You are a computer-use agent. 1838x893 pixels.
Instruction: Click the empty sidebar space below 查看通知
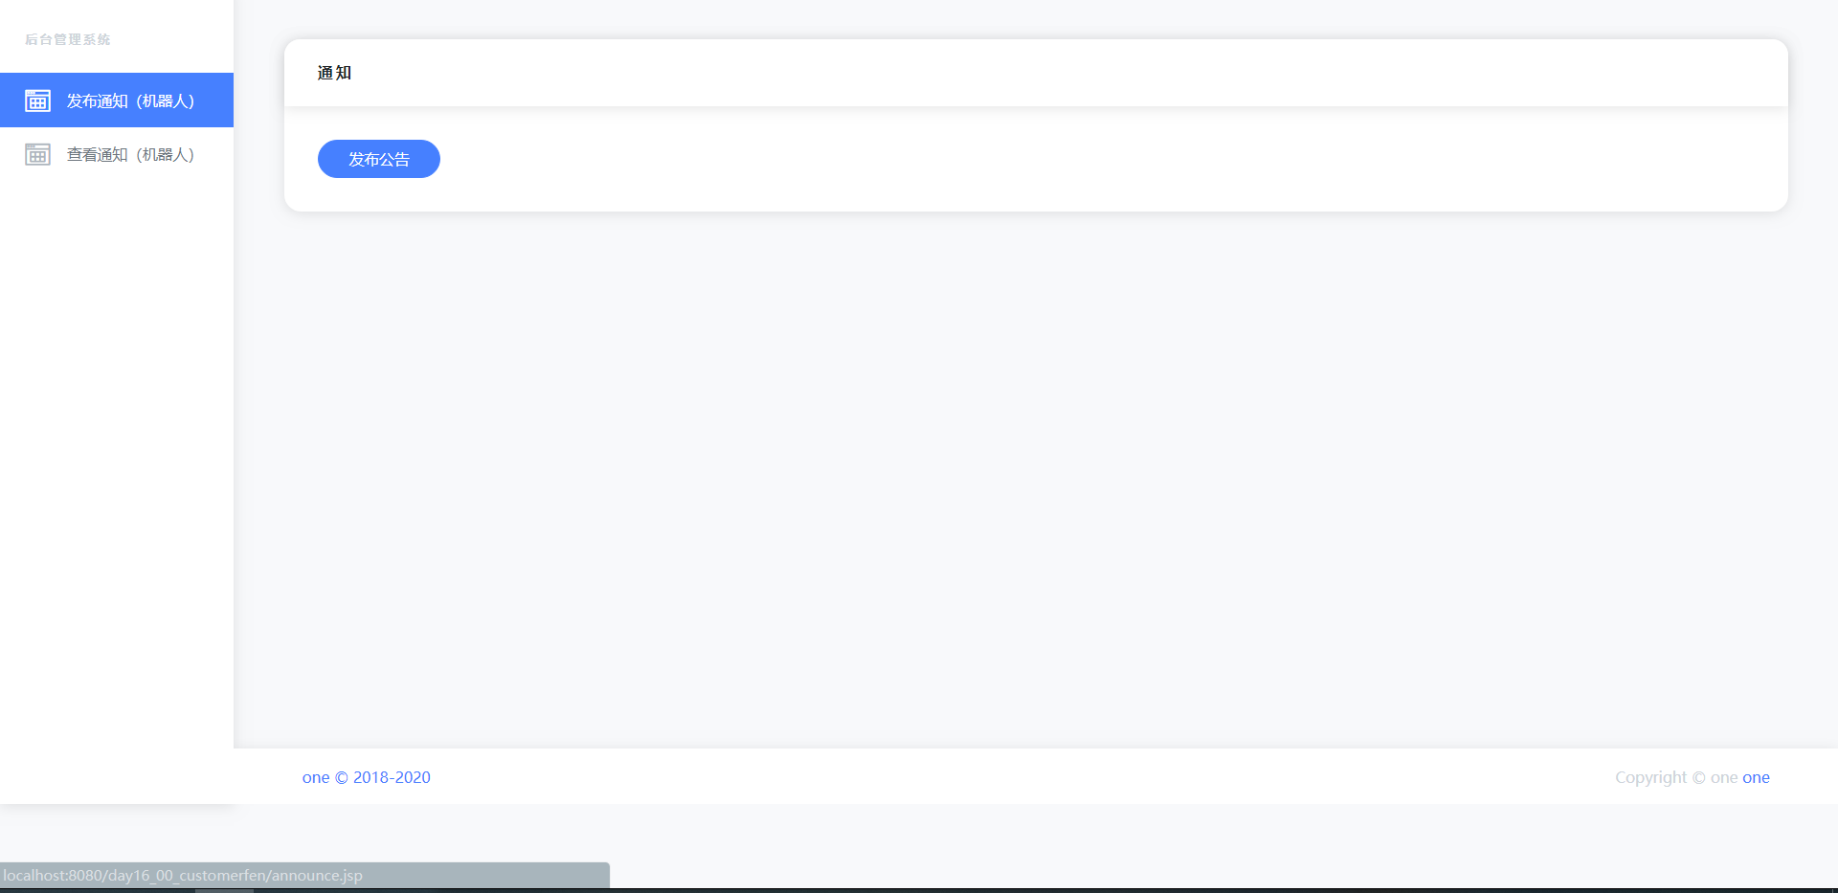117,459
